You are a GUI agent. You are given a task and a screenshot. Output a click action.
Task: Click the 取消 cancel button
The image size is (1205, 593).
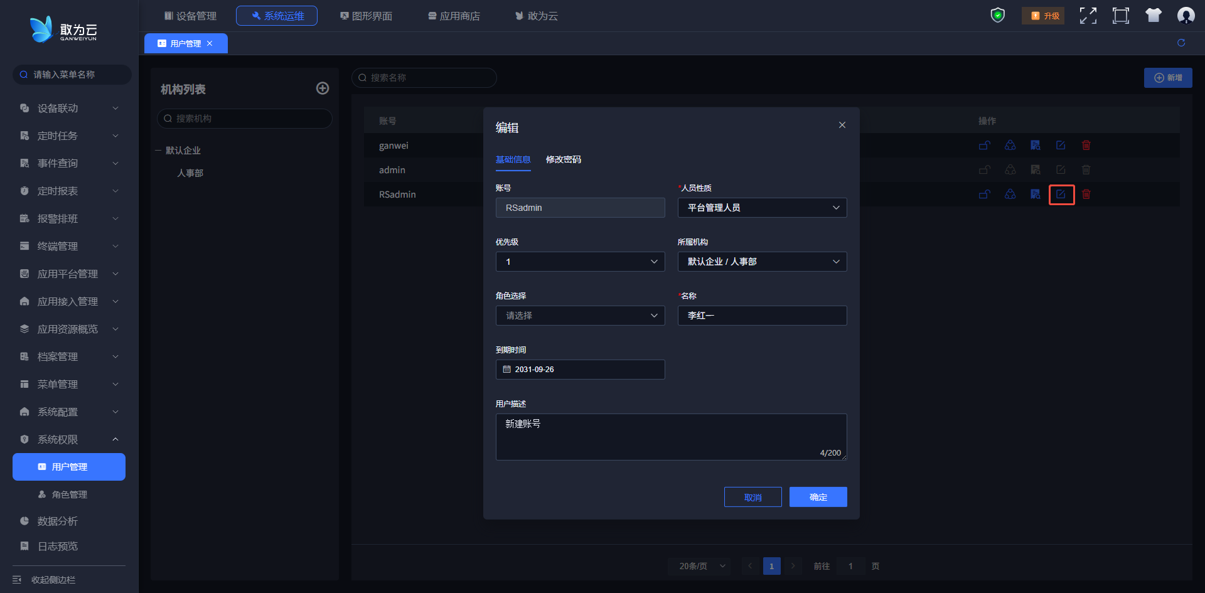[x=752, y=497]
